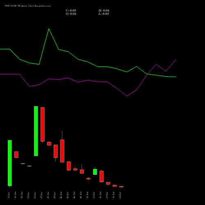205x205 pixels.
Task: Click the red candle above 02 Feb
Action: 62,151
